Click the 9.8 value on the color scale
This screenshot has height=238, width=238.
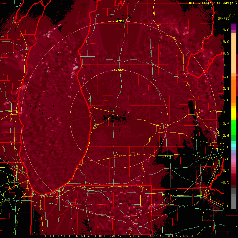pos(226,30)
